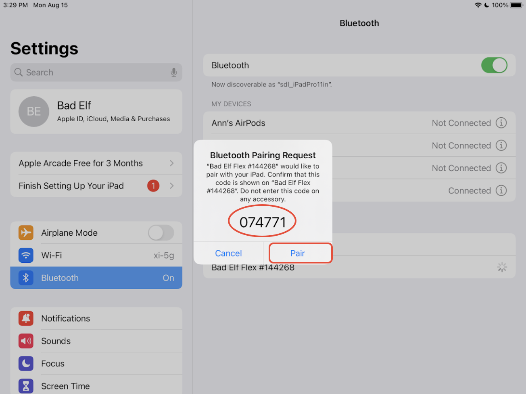Open Notifications settings
The height and width of the screenshot is (394, 526).
point(96,318)
